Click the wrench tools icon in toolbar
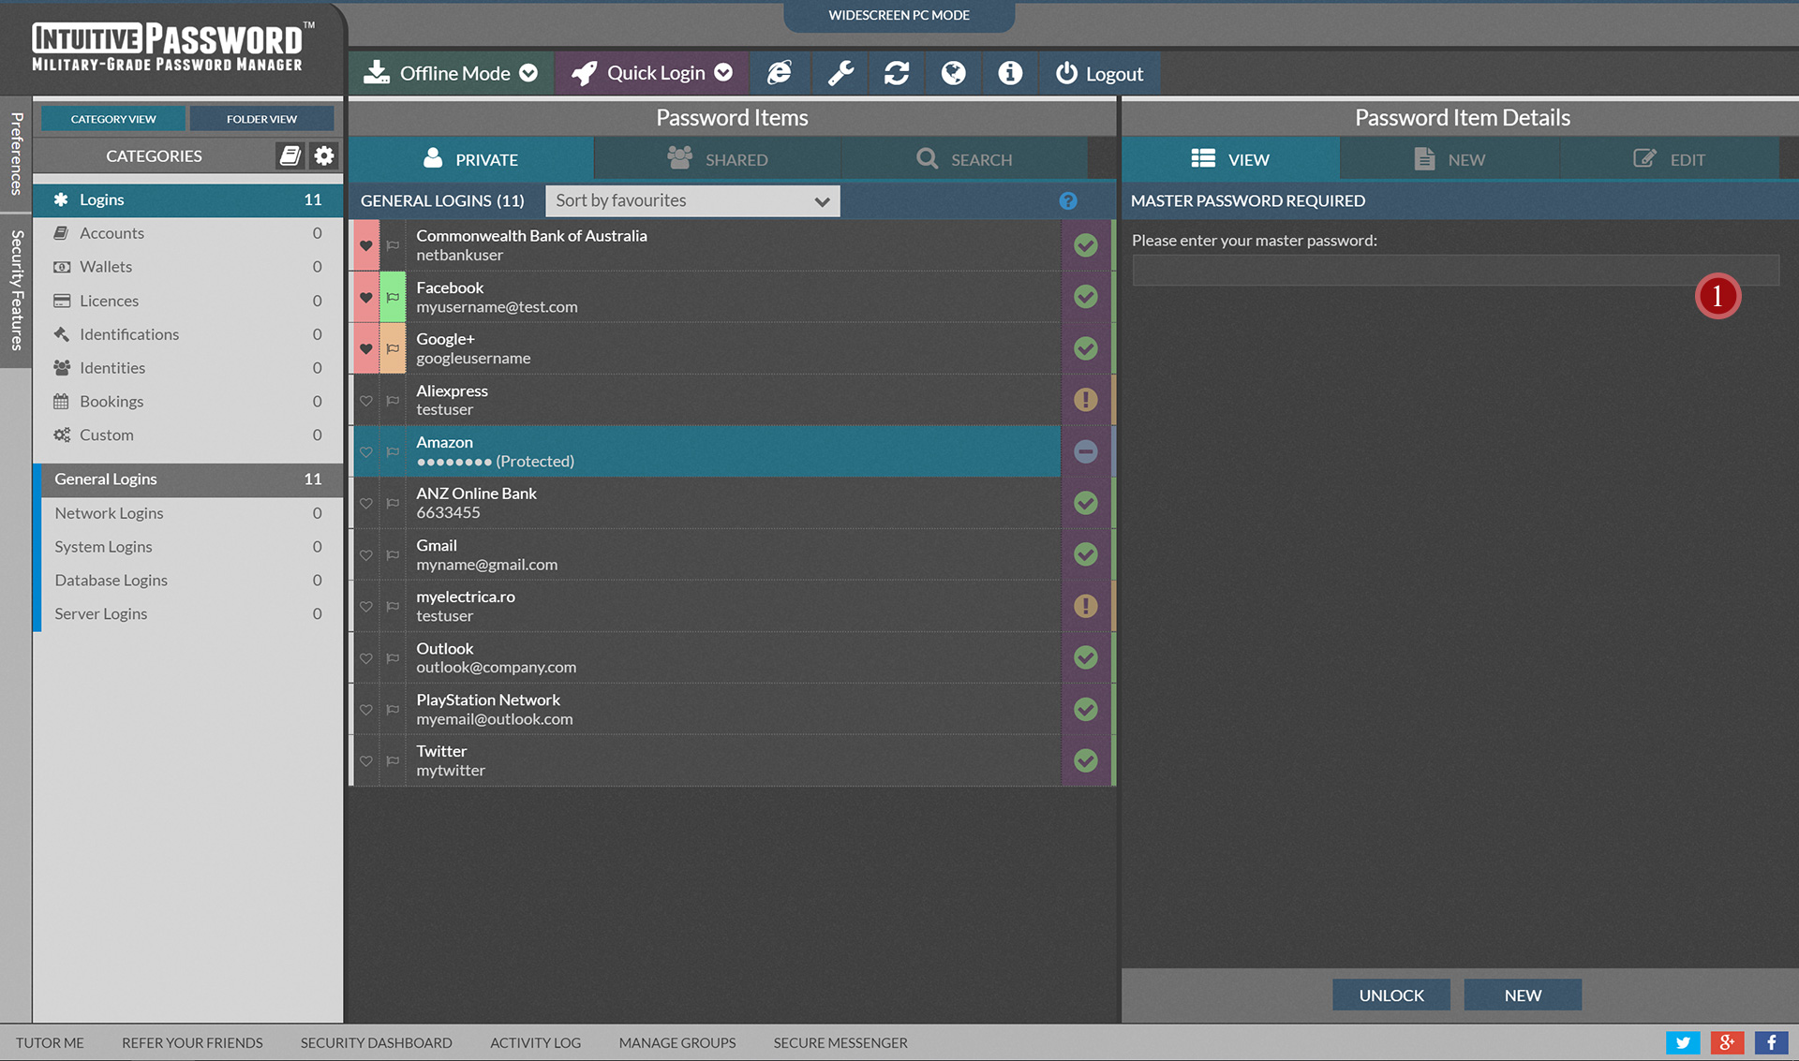The height and width of the screenshot is (1061, 1799). point(840,73)
